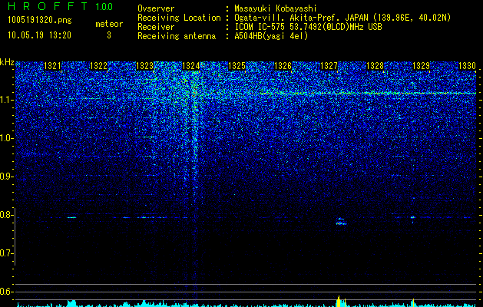Click the double meteor echo after 1327

pyautogui.click(x=341, y=221)
